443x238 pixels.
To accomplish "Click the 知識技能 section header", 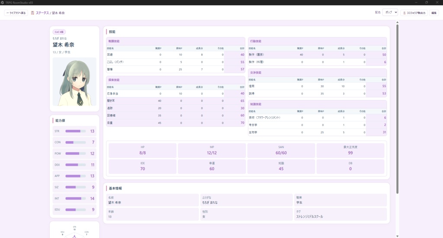I will pyautogui.click(x=317, y=104).
